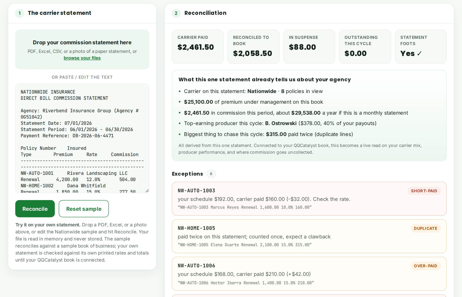Click the top-earning producer B. Ostrowski line
462x297 pixels.
[x=280, y=123]
